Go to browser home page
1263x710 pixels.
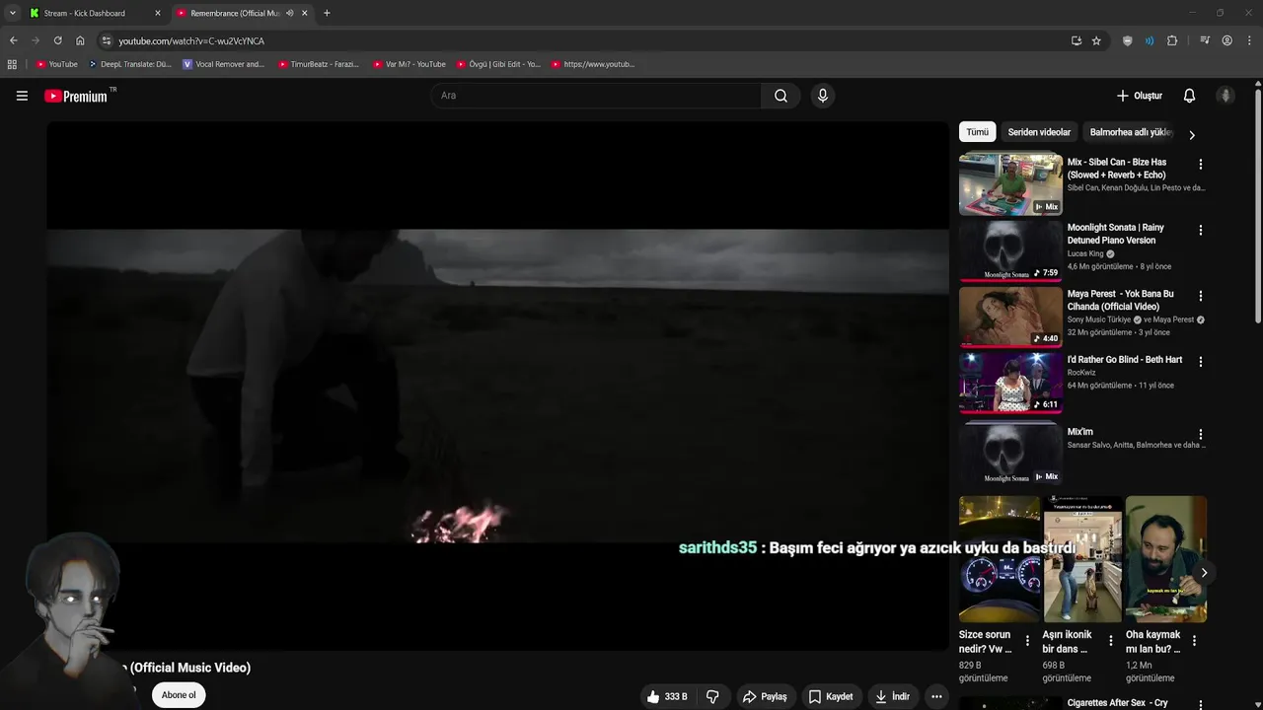(80, 40)
